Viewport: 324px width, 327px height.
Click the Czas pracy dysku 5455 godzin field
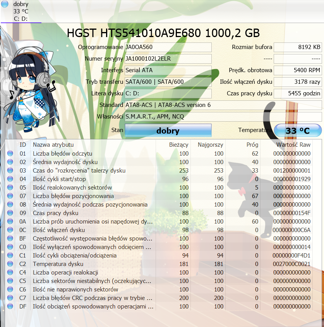click(298, 93)
